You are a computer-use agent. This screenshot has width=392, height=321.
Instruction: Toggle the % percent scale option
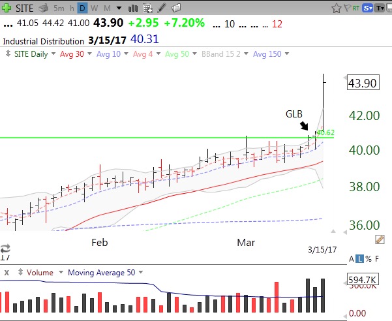pyautogui.click(x=369, y=259)
